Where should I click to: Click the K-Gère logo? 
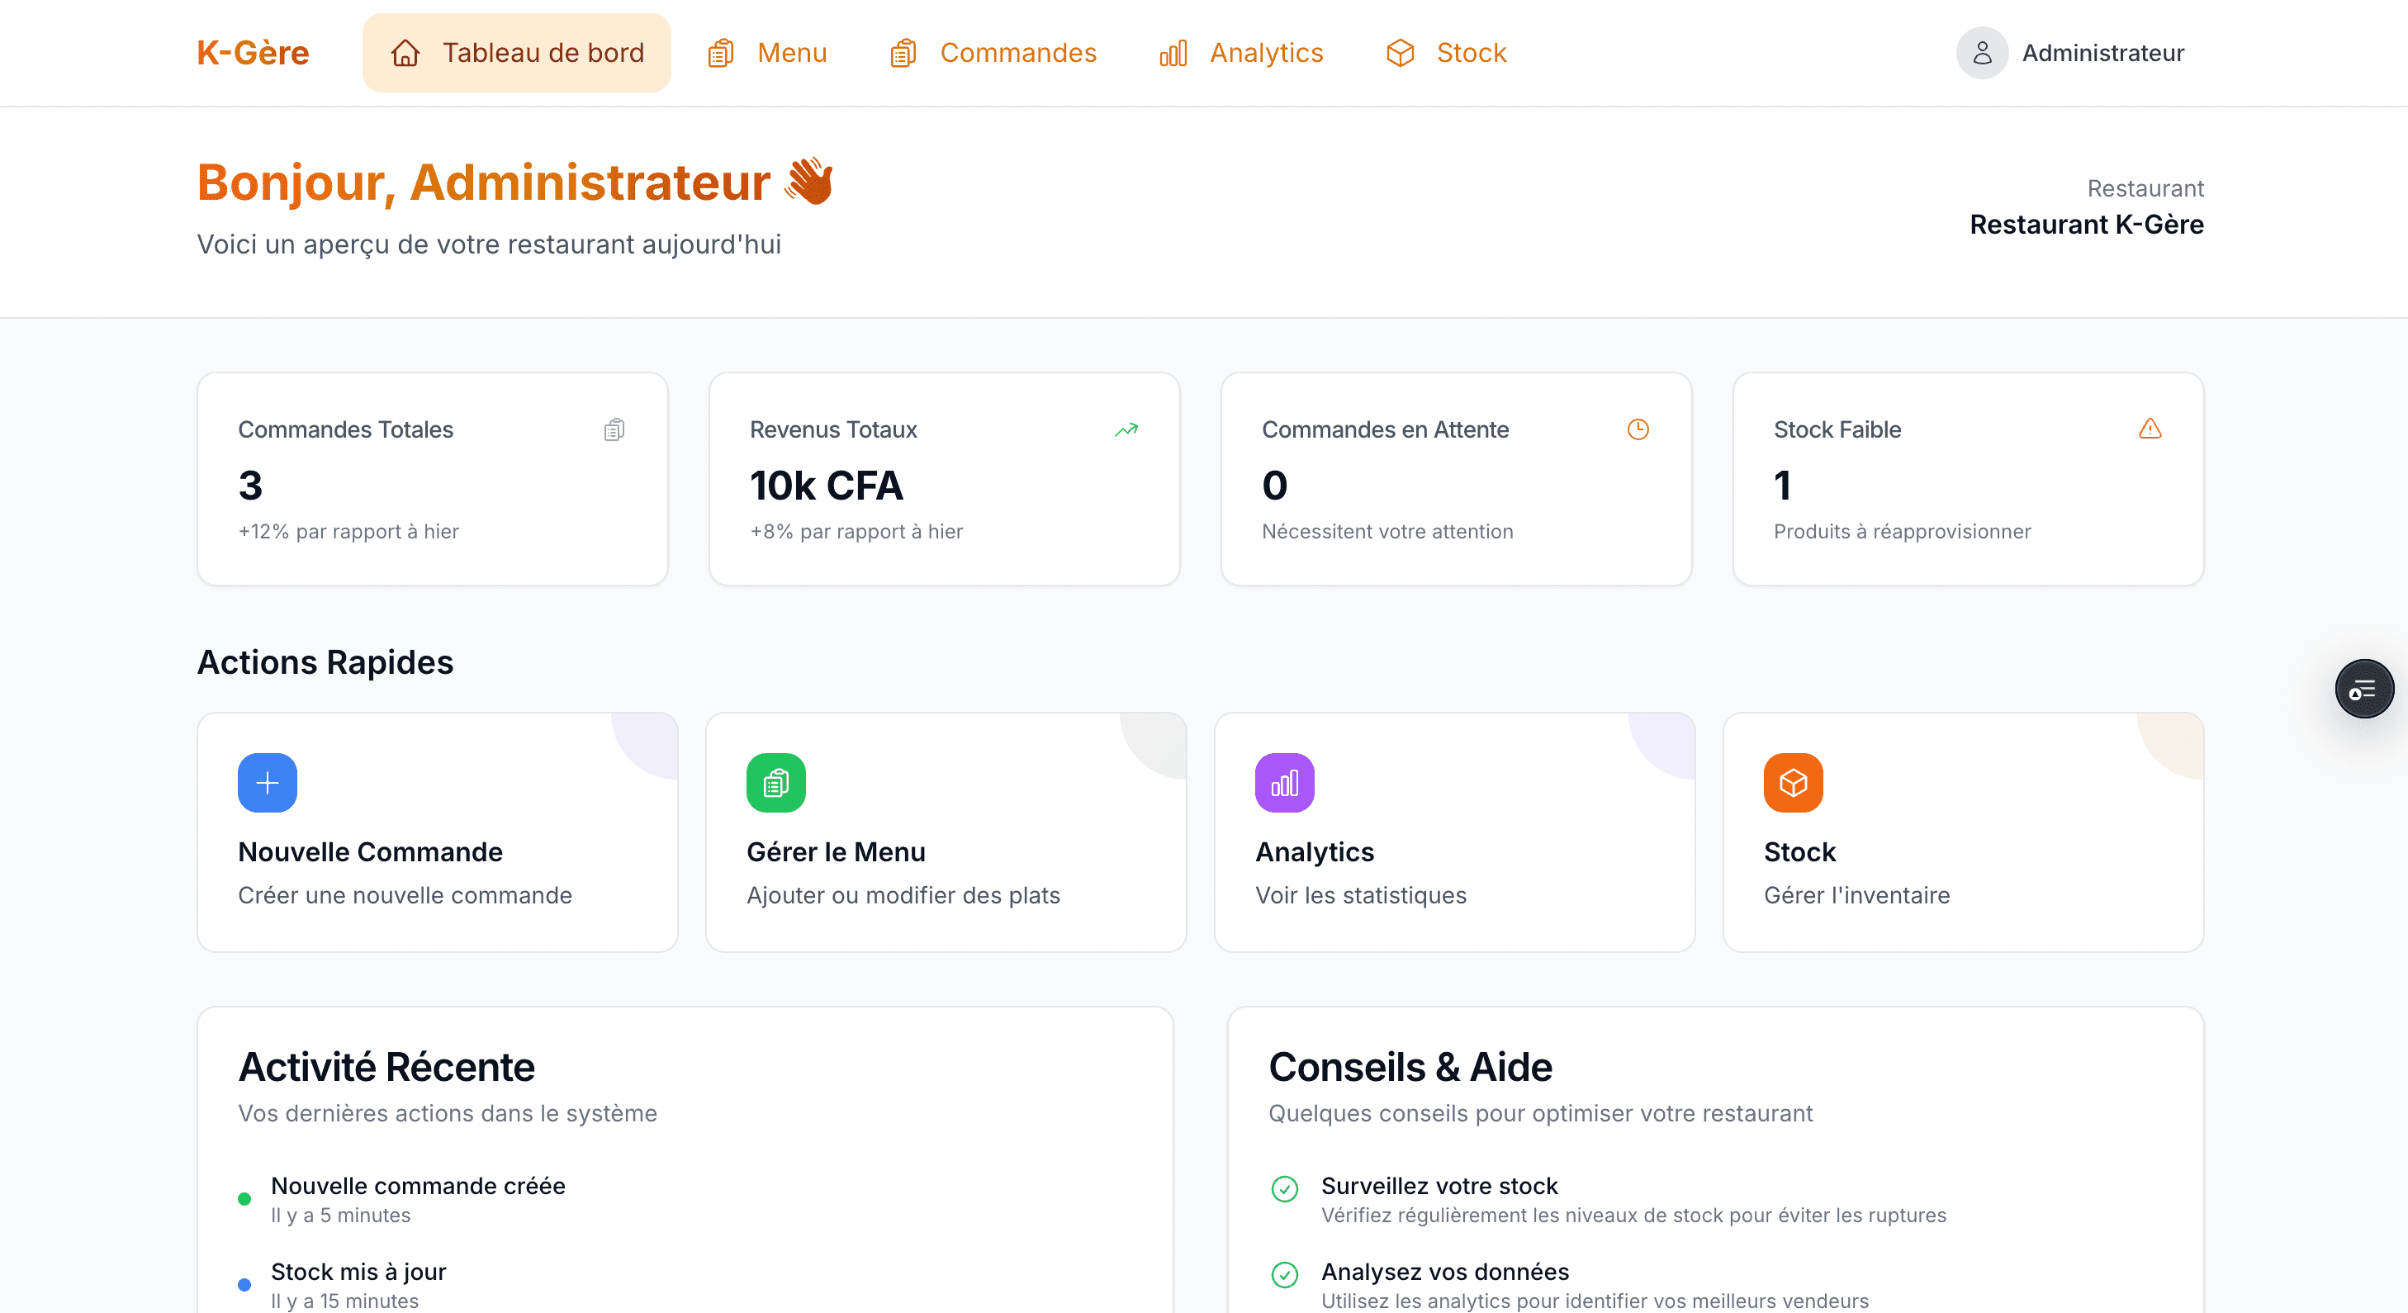pyautogui.click(x=253, y=52)
